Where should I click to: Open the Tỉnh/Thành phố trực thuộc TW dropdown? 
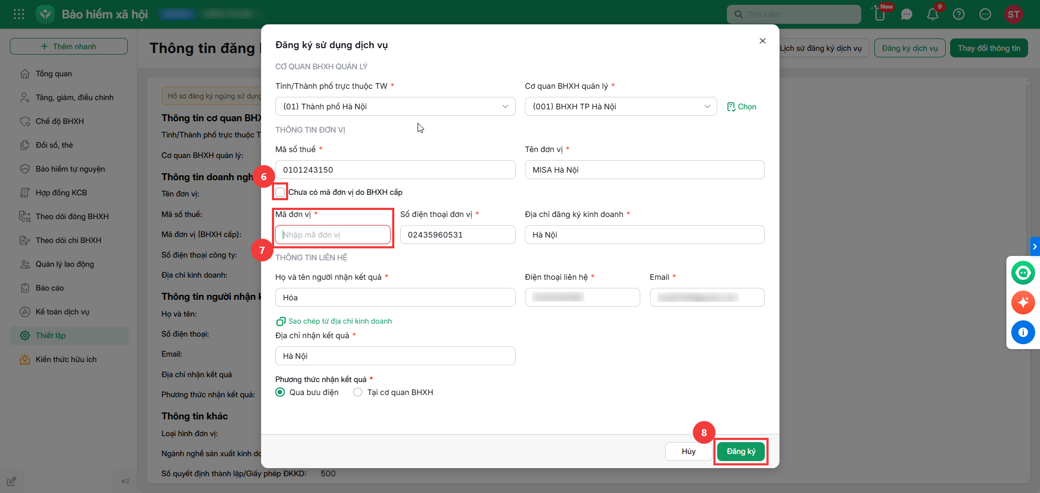tap(395, 107)
